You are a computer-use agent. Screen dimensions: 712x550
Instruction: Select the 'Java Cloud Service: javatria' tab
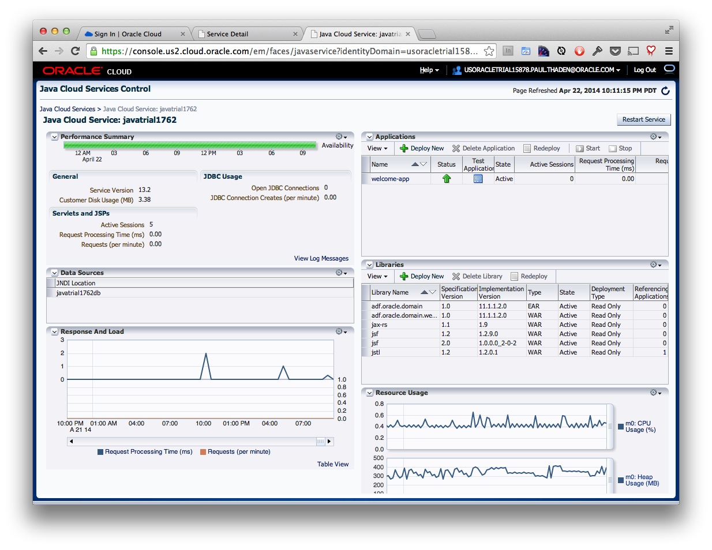click(x=361, y=34)
